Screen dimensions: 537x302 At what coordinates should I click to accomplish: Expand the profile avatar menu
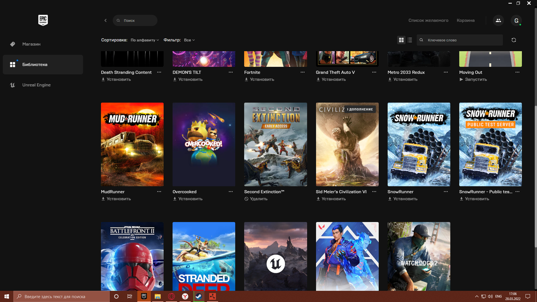517,20
